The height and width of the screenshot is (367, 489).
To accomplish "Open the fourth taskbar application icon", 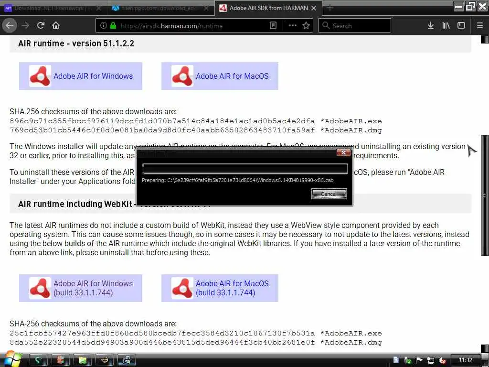I will click(105, 360).
